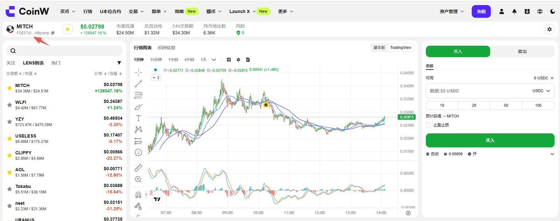Switch chart to 基本版 mode
Viewport: 560px width, 221px height.
pyautogui.click(x=379, y=47)
